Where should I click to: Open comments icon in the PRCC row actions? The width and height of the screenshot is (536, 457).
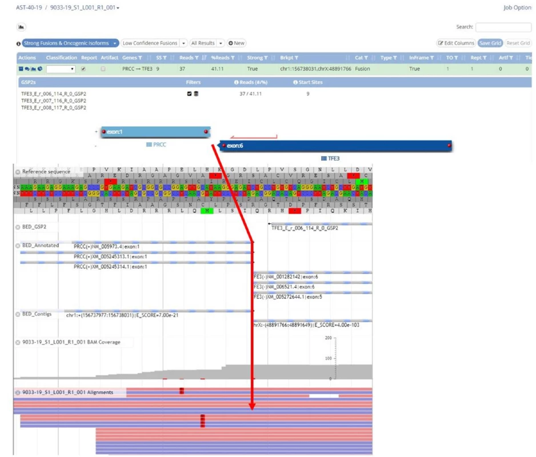[27, 69]
